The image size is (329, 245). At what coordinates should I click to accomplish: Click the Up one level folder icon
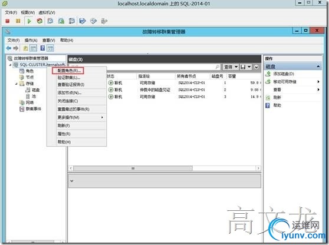point(25,48)
